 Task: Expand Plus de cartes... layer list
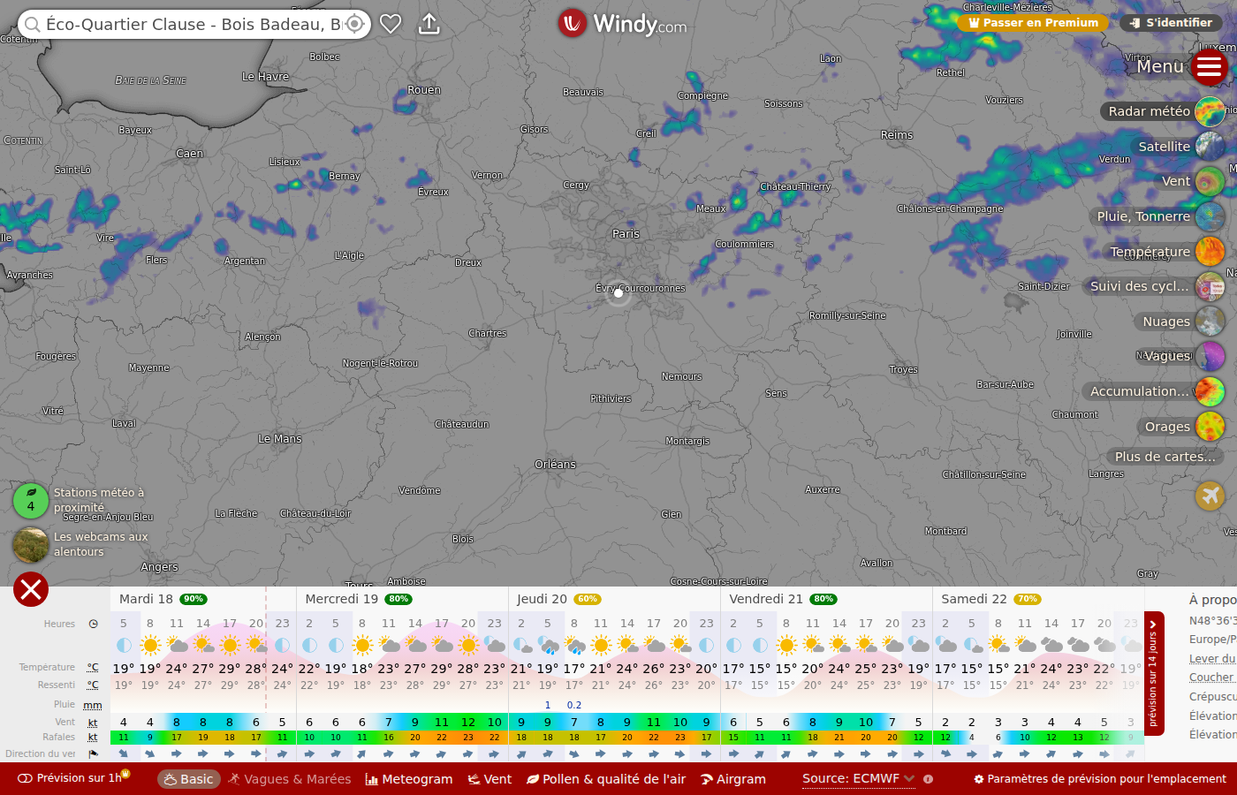pyautogui.click(x=1165, y=457)
